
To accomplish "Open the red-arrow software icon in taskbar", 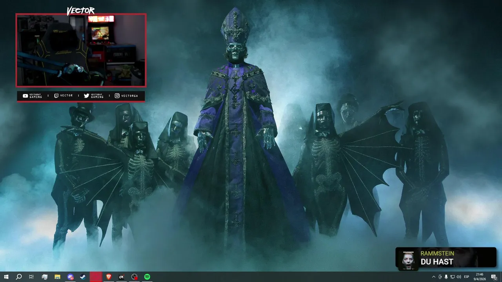I will click(122, 277).
